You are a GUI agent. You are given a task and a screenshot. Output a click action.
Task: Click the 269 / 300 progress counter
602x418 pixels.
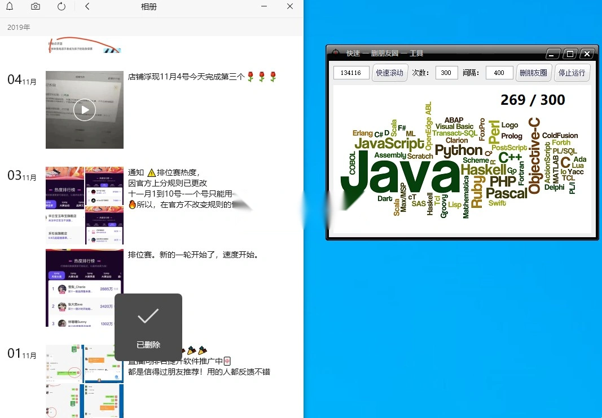coord(532,100)
